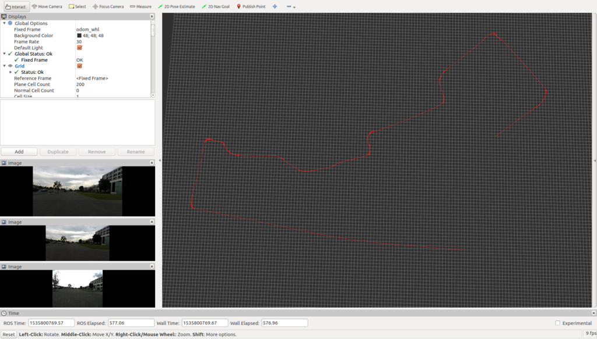Click the Global Status green checkmark icon
The width and height of the screenshot is (597, 339).
coord(10,53)
